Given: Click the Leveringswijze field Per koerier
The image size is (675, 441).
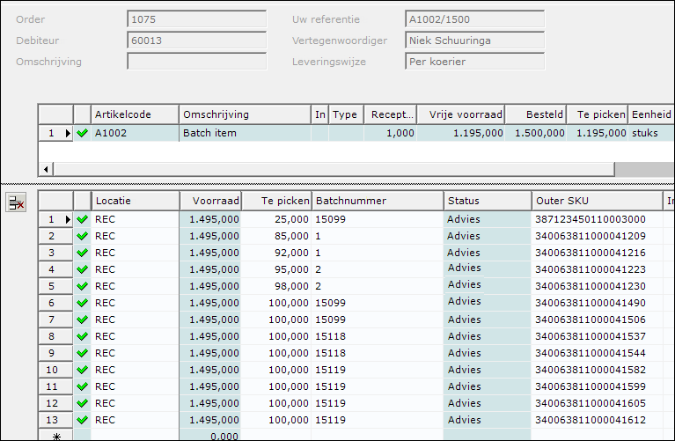Looking at the screenshot, I should click(475, 62).
